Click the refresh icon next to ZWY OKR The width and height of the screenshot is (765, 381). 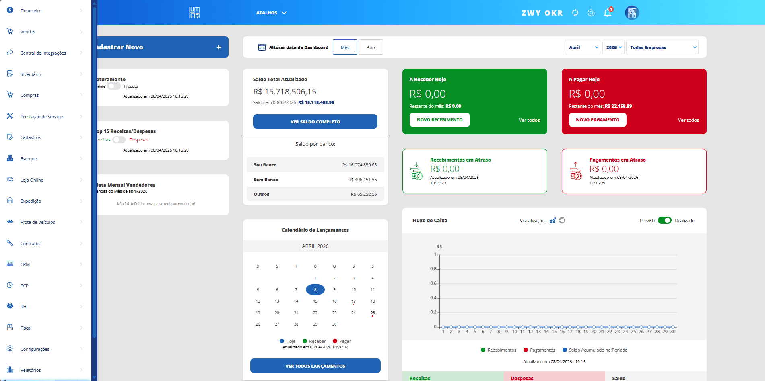pos(575,12)
